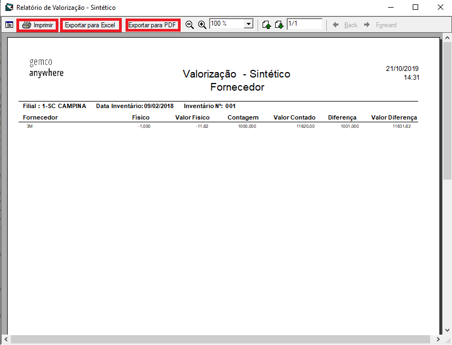Screen dimensions: 452x345
Task: Click the 11631,62 difference value
Action: tap(402, 126)
